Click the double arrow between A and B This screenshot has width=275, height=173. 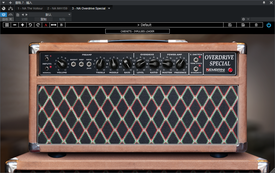[x=53, y=25]
